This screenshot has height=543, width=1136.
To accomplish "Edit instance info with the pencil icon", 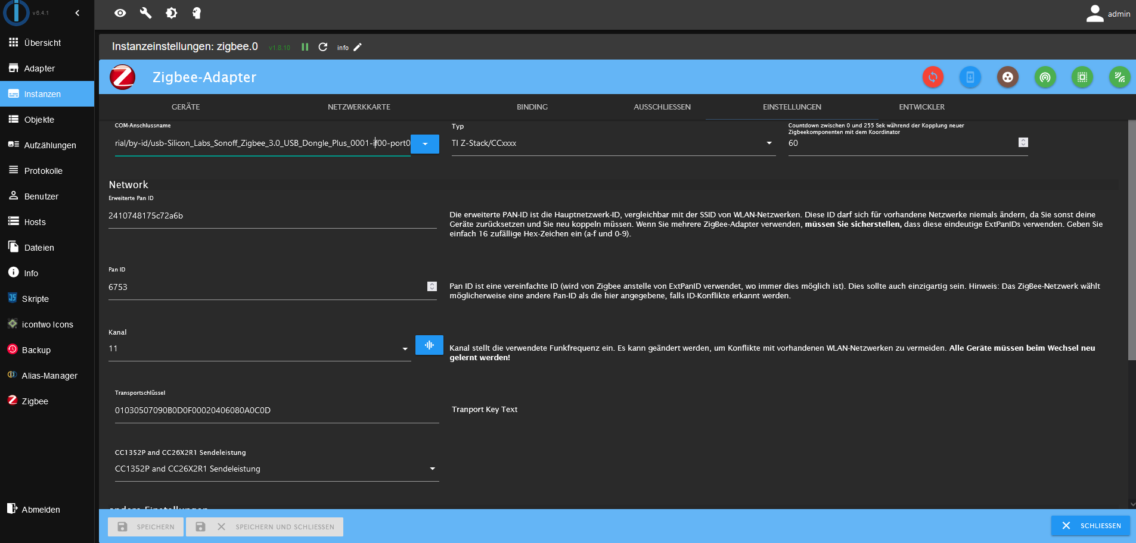I will coord(358,47).
